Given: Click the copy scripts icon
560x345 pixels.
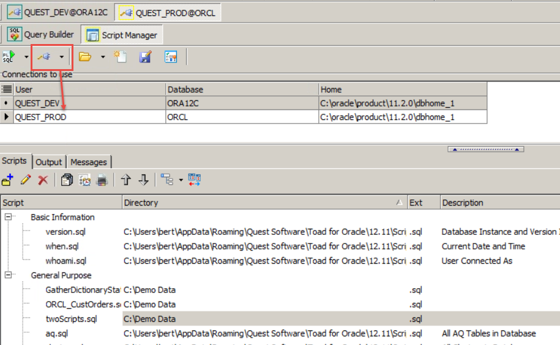Looking at the screenshot, I should 67,180.
